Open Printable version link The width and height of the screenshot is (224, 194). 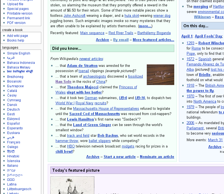[20, 13]
